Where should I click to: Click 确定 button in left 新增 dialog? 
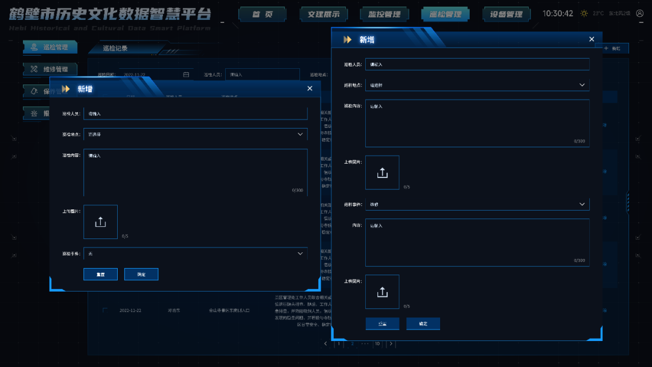click(141, 274)
